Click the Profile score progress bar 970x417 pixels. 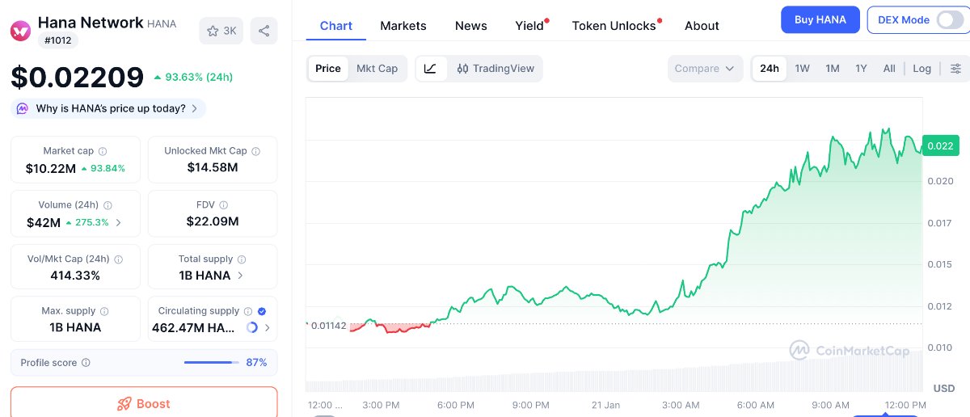pos(212,363)
